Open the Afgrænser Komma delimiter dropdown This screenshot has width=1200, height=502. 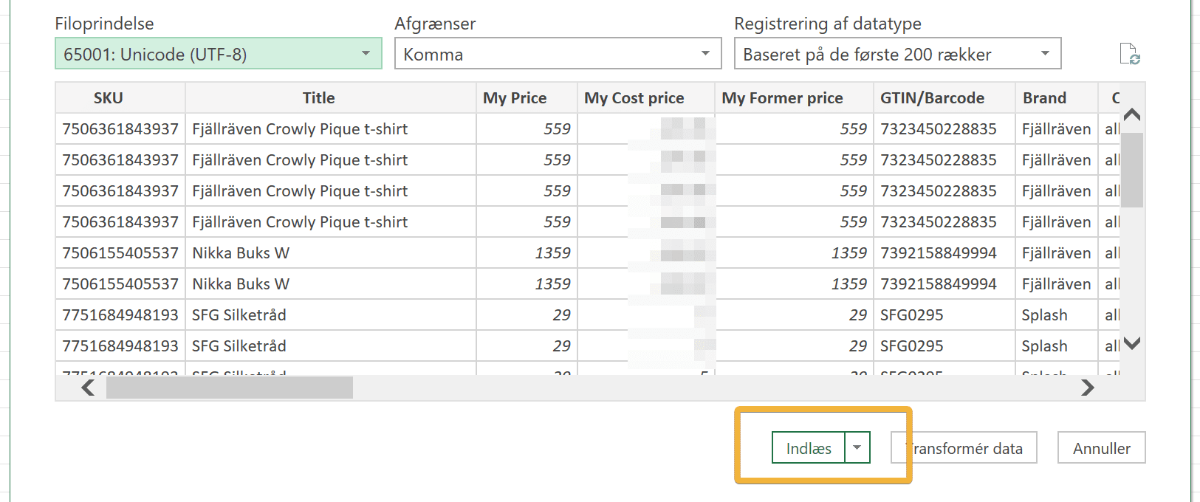(x=558, y=54)
